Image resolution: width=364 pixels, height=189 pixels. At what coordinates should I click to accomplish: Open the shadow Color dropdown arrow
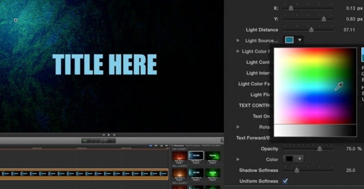(300, 159)
